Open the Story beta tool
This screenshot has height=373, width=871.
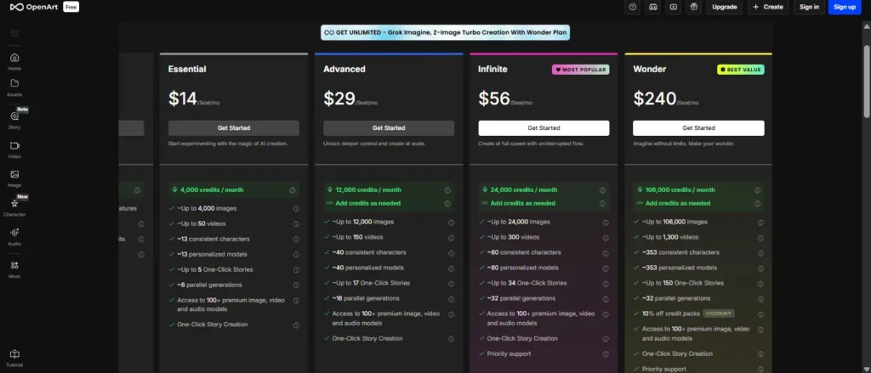[14, 119]
